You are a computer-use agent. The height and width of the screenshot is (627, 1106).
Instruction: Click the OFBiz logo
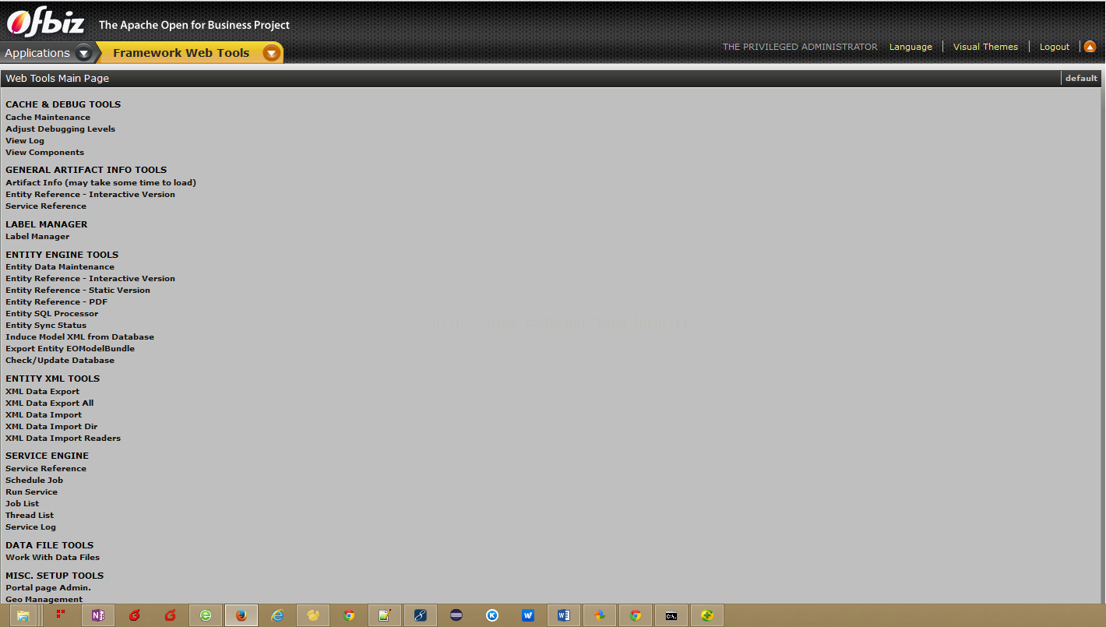click(44, 23)
